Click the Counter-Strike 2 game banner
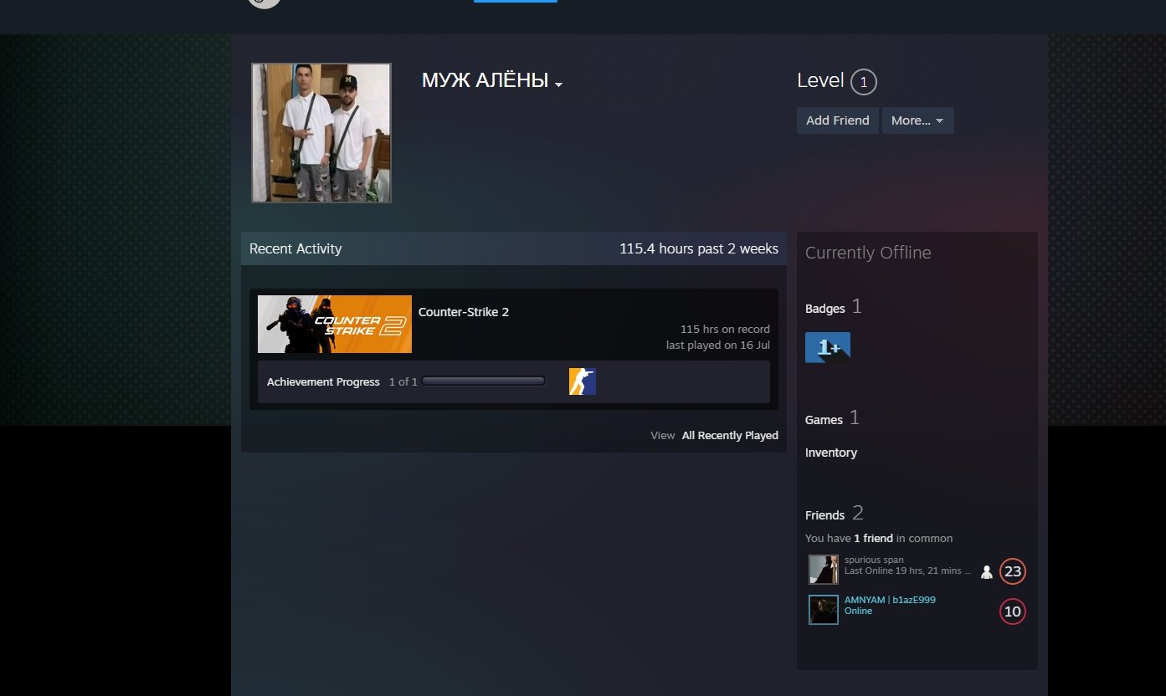The height and width of the screenshot is (696, 1166). click(x=335, y=324)
